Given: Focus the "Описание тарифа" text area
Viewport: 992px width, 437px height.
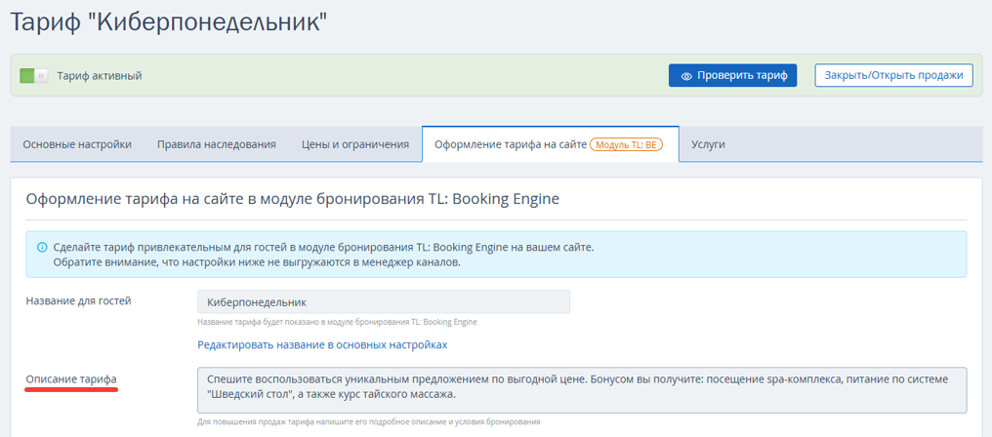Looking at the screenshot, I should pyautogui.click(x=582, y=389).
